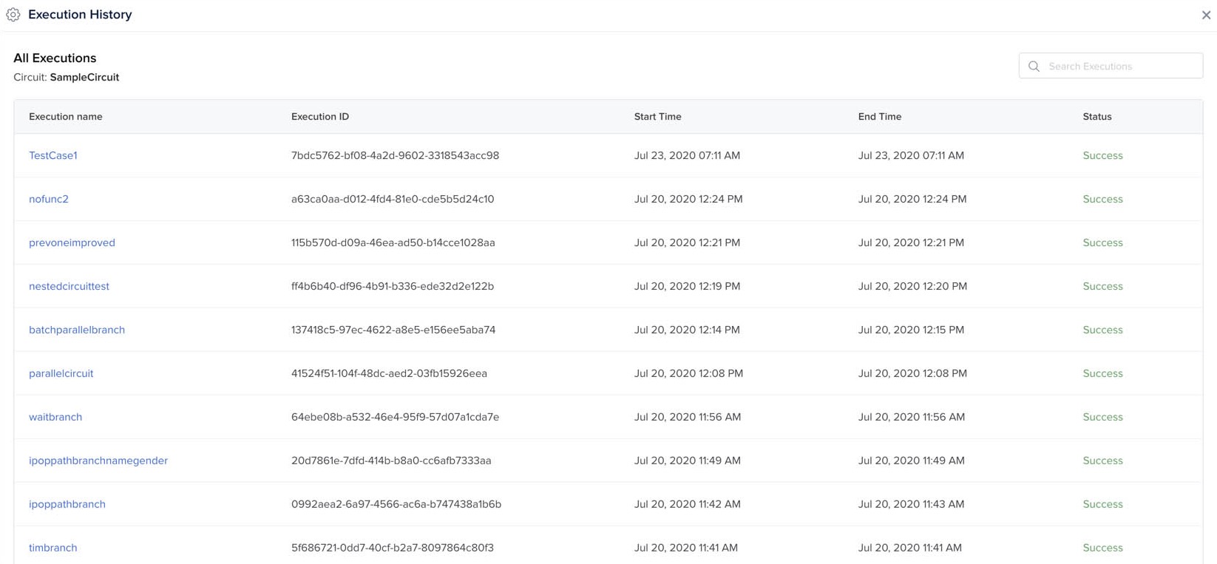Screen dimensions: 1217x564
Task: Open the waitbranch execution
Action: [x=55, y=417]
